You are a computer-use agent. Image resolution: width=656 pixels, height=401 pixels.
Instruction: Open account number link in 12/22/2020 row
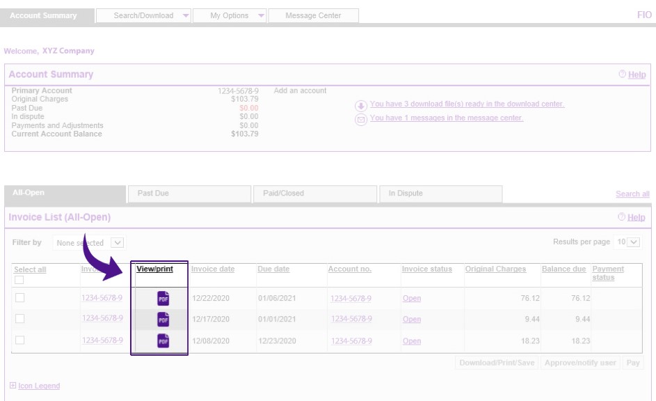(x=351, y=299)
